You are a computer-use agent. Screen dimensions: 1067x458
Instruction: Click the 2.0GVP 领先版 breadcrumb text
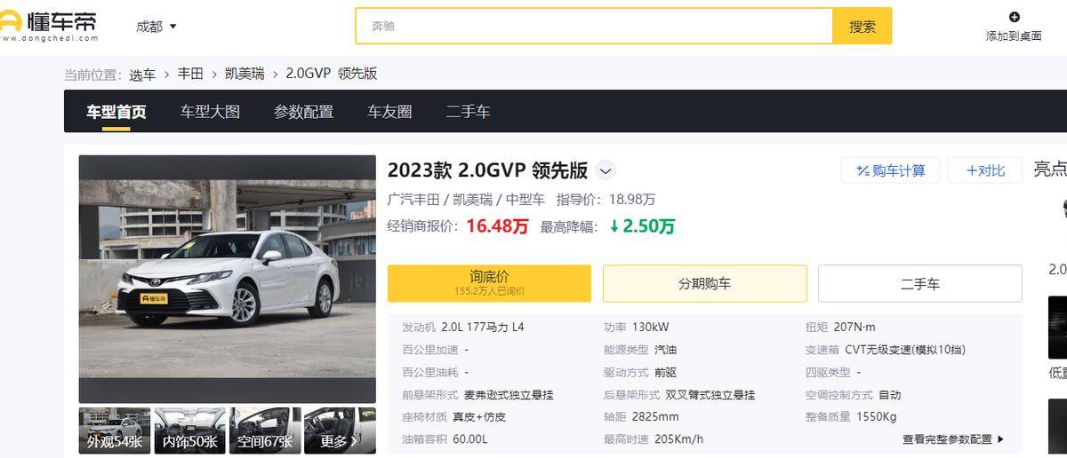tap(332, 75)
